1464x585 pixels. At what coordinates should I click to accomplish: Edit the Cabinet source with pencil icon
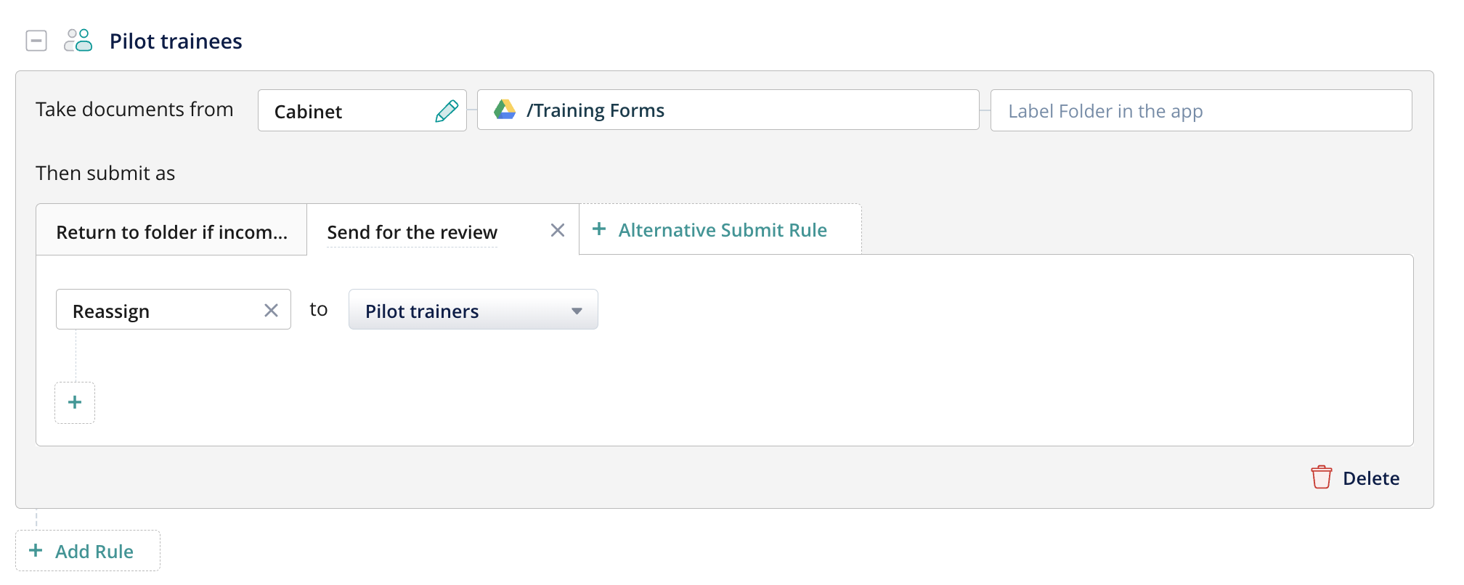point(447,111)
